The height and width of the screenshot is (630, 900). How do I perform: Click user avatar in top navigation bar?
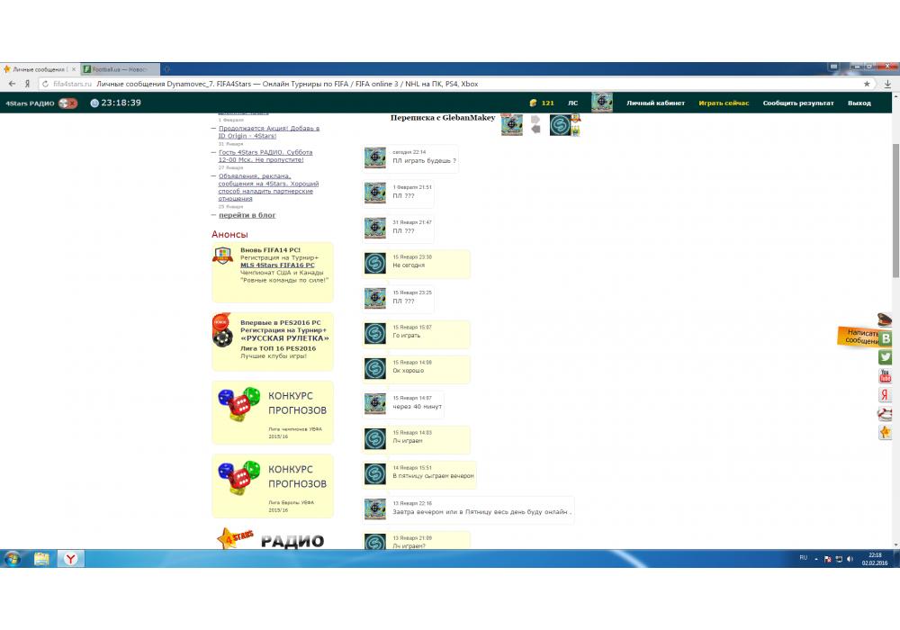click(x=601, y=102)
